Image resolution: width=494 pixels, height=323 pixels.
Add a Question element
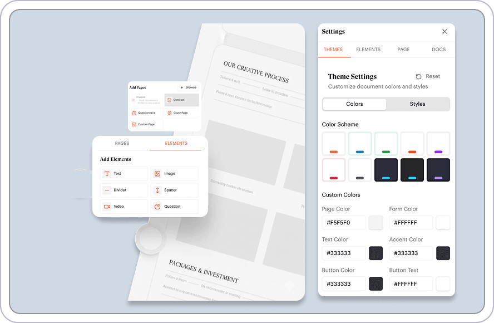pyautogui.click(x=174, y=206)
